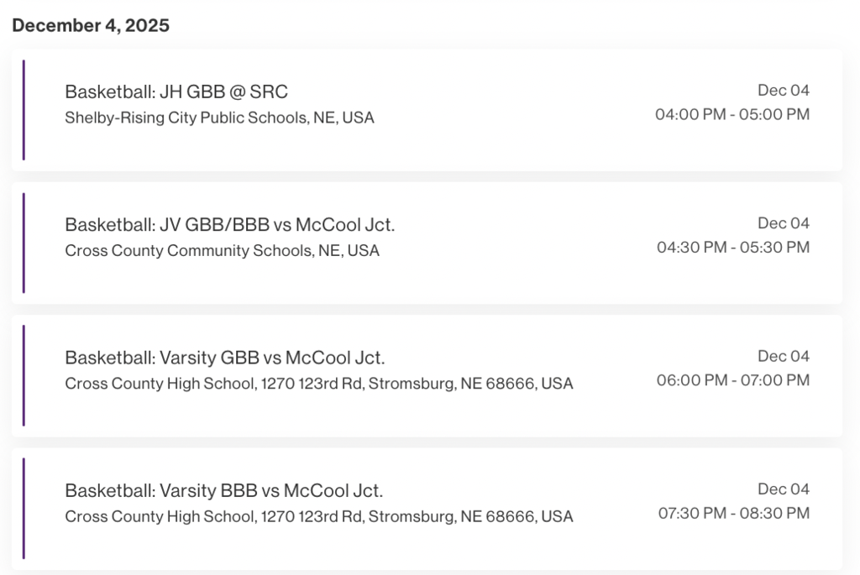Viewport: 860px width, 575px height.
Task: Select the 04:30 PM - 05:30 PM time
Action: pyautogui.click(x=733, y=247)
